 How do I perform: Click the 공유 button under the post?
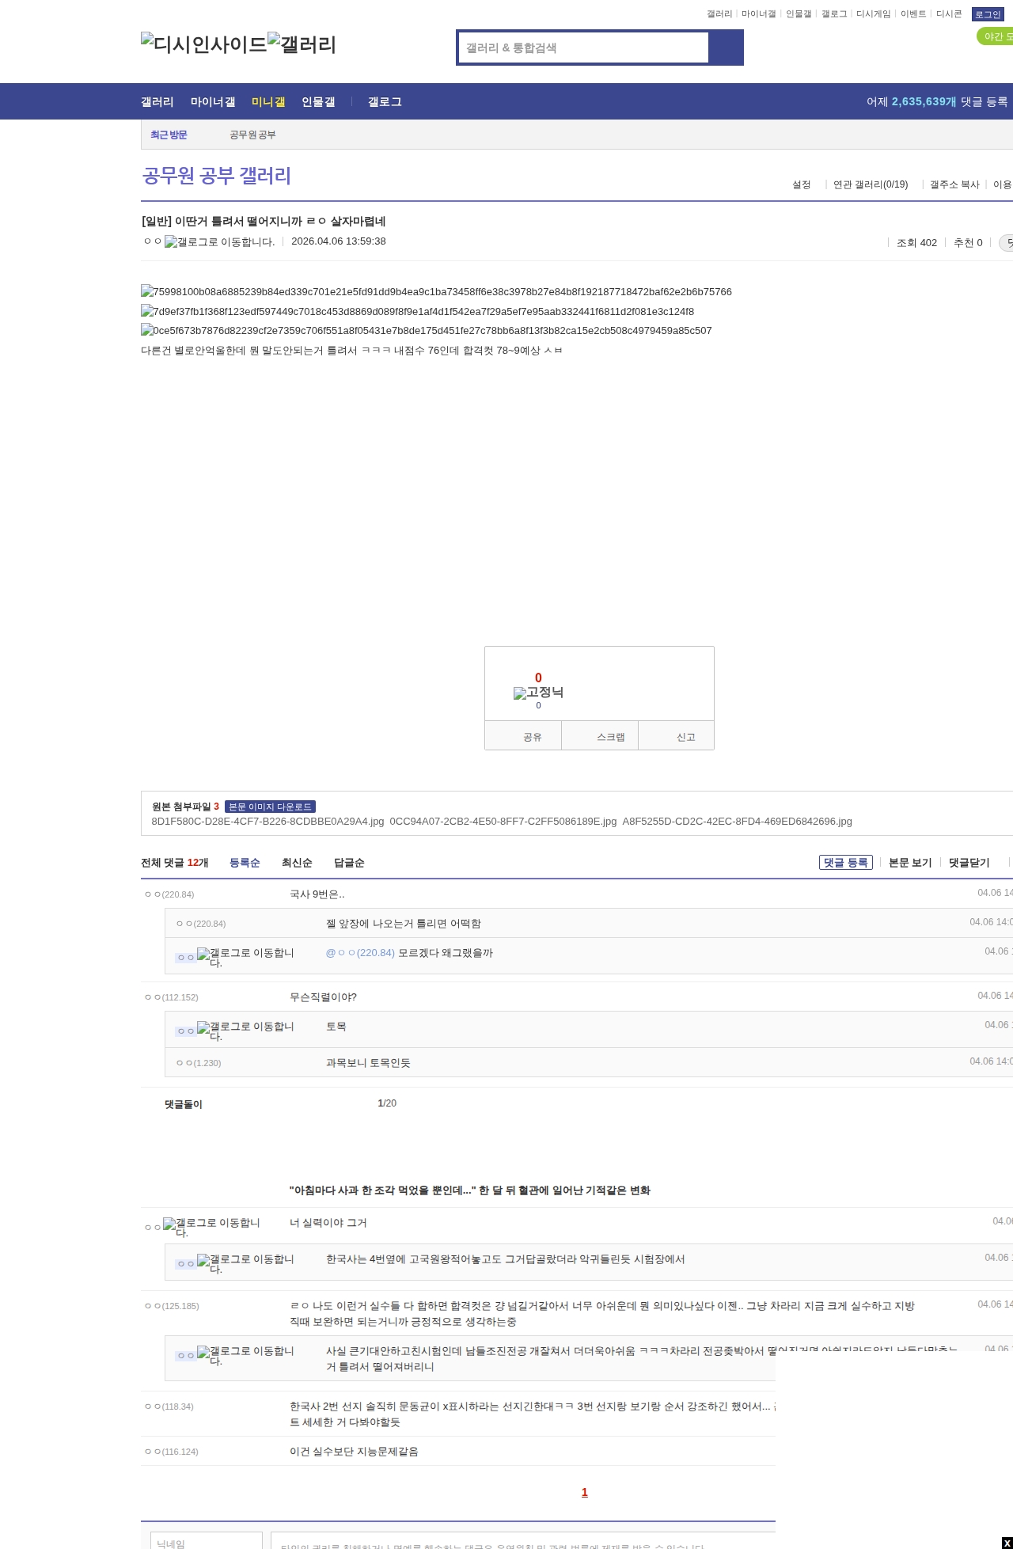click(x=523, y=736)
